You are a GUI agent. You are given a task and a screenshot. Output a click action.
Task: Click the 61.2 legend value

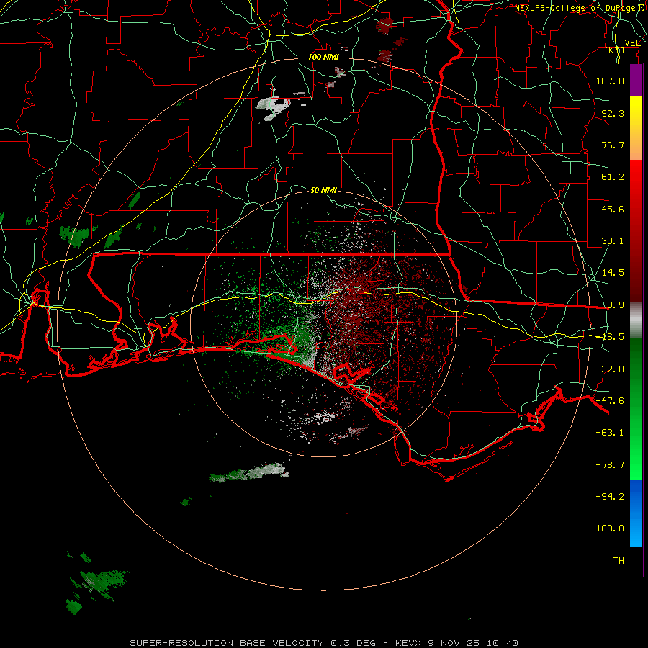click(613, 177)
